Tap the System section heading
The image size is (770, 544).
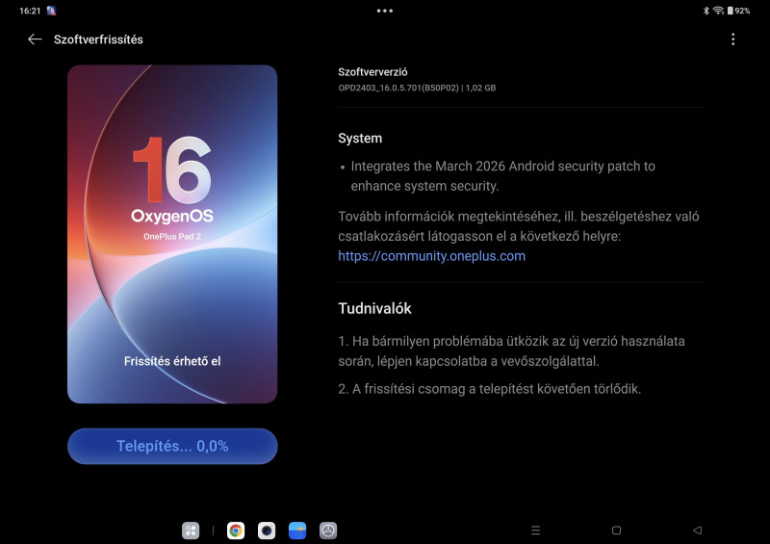point(360,138)
